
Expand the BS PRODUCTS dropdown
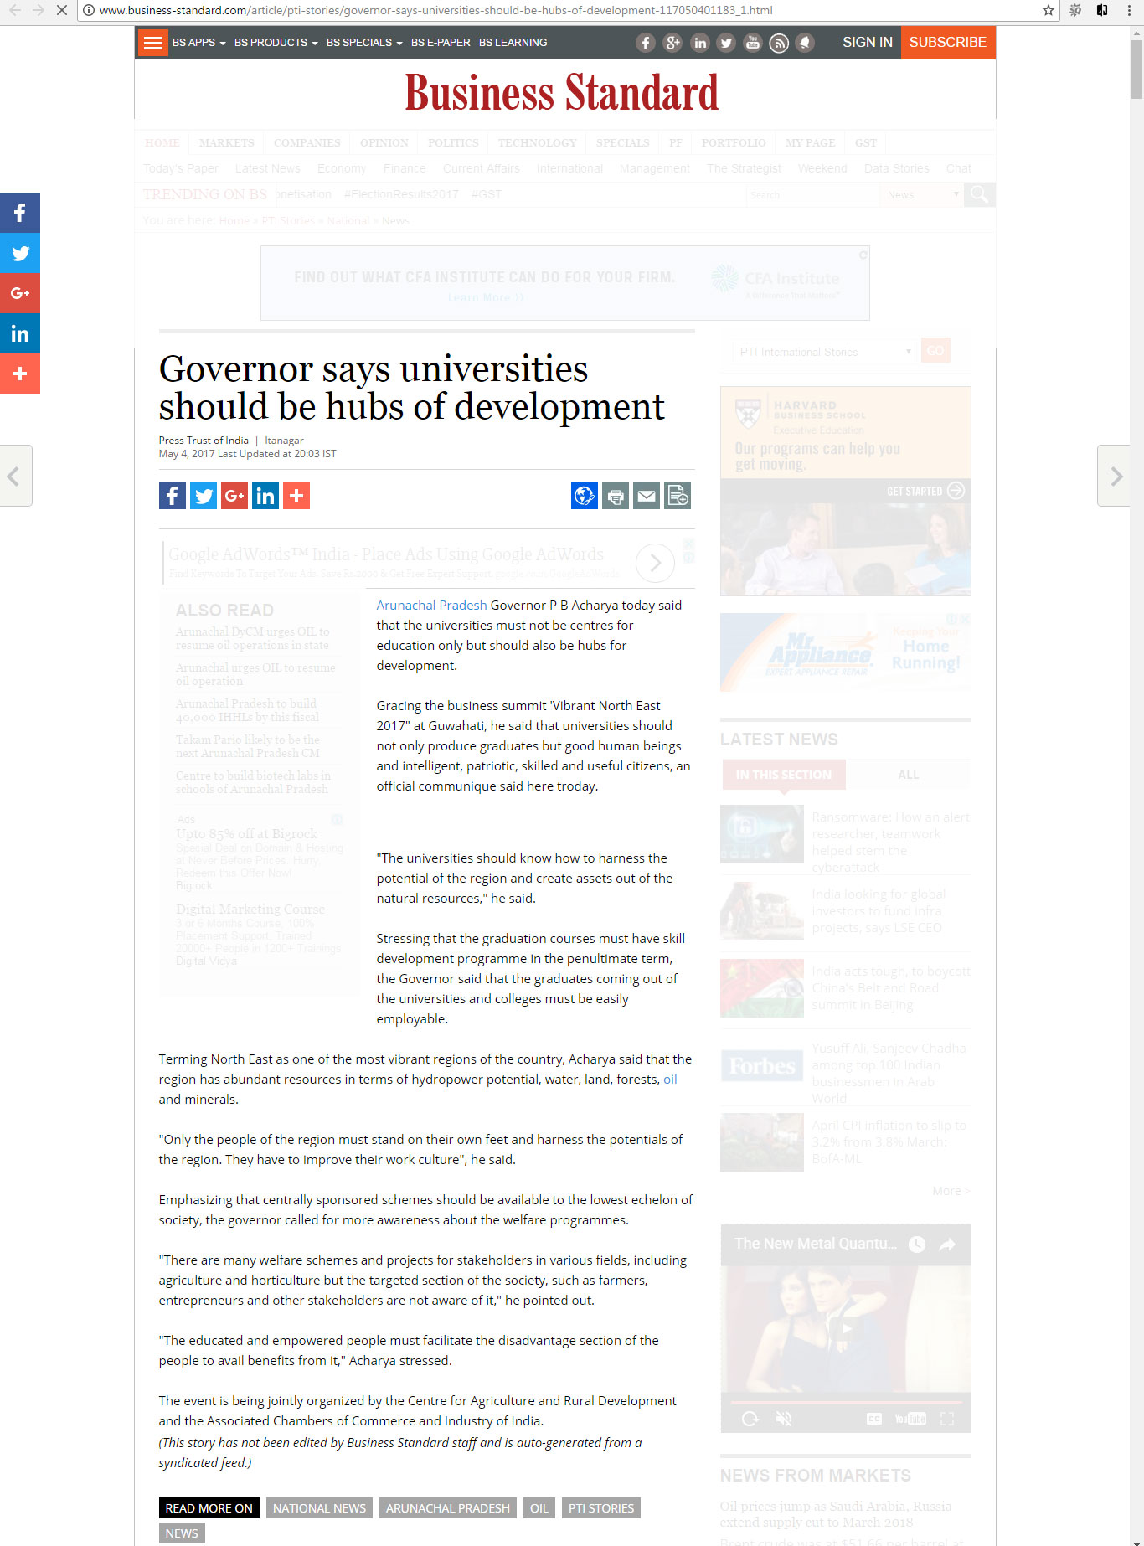tap(276, 43)
